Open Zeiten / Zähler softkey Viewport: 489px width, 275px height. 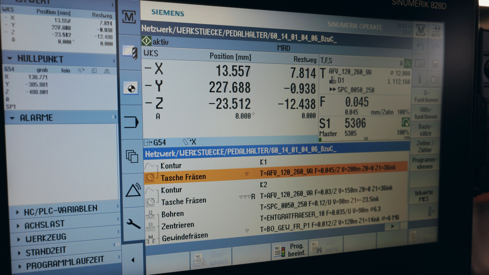[425, 146]
